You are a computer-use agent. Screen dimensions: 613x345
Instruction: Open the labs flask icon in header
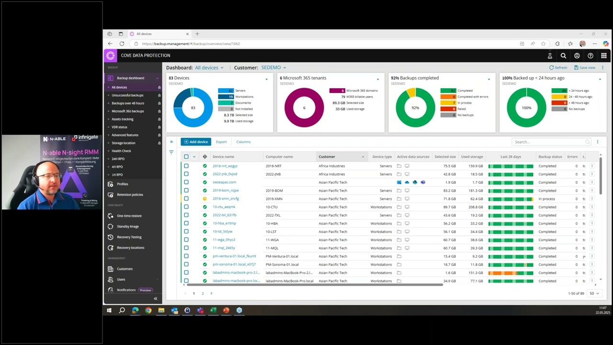550,56
